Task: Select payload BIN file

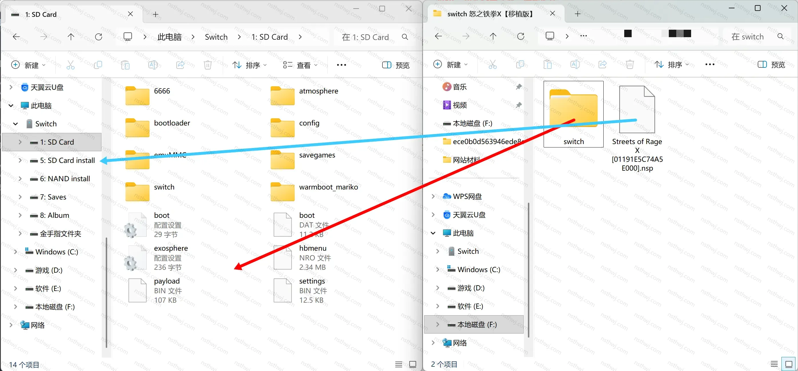Action: (155, 290)
